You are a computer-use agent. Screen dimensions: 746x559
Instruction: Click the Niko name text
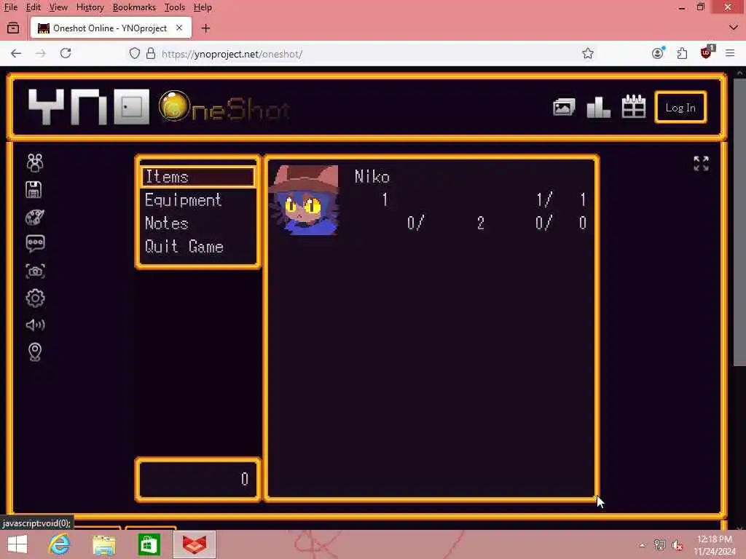tap(372, 177)
